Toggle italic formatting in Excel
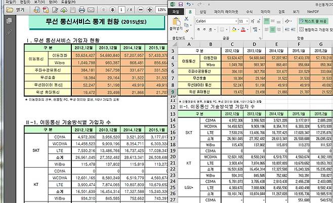 [204, 29]
